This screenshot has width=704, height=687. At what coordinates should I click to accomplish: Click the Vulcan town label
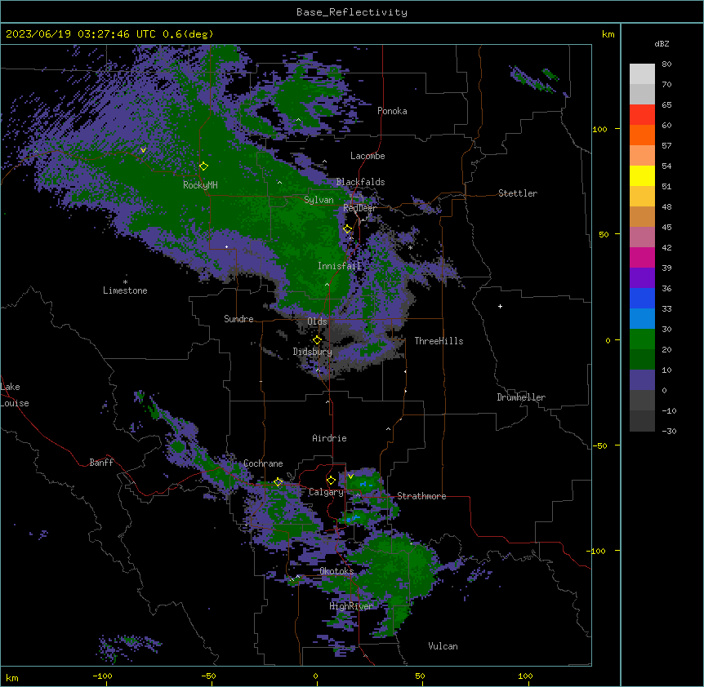click(443, 646)
